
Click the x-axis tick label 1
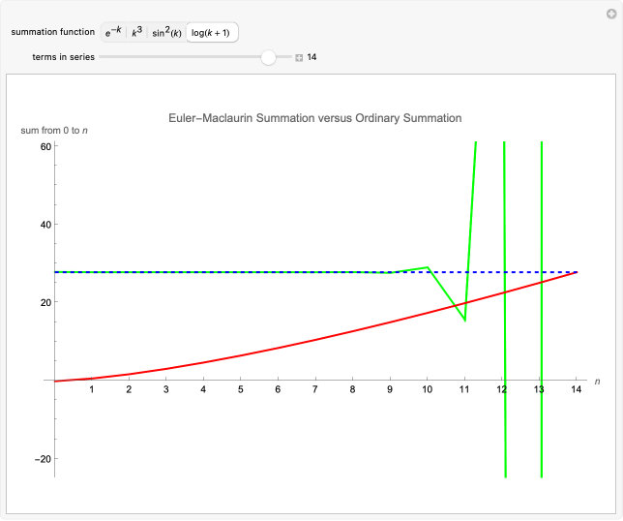[x=92, y=389]
